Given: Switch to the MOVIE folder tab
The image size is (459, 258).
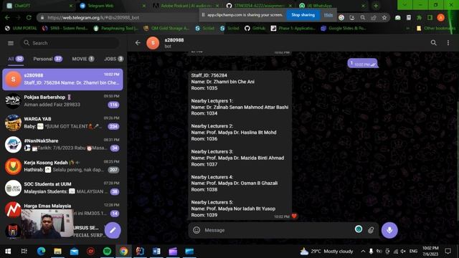Looking at the screenshot, I should pyautogui.click(x=83, y=59).
